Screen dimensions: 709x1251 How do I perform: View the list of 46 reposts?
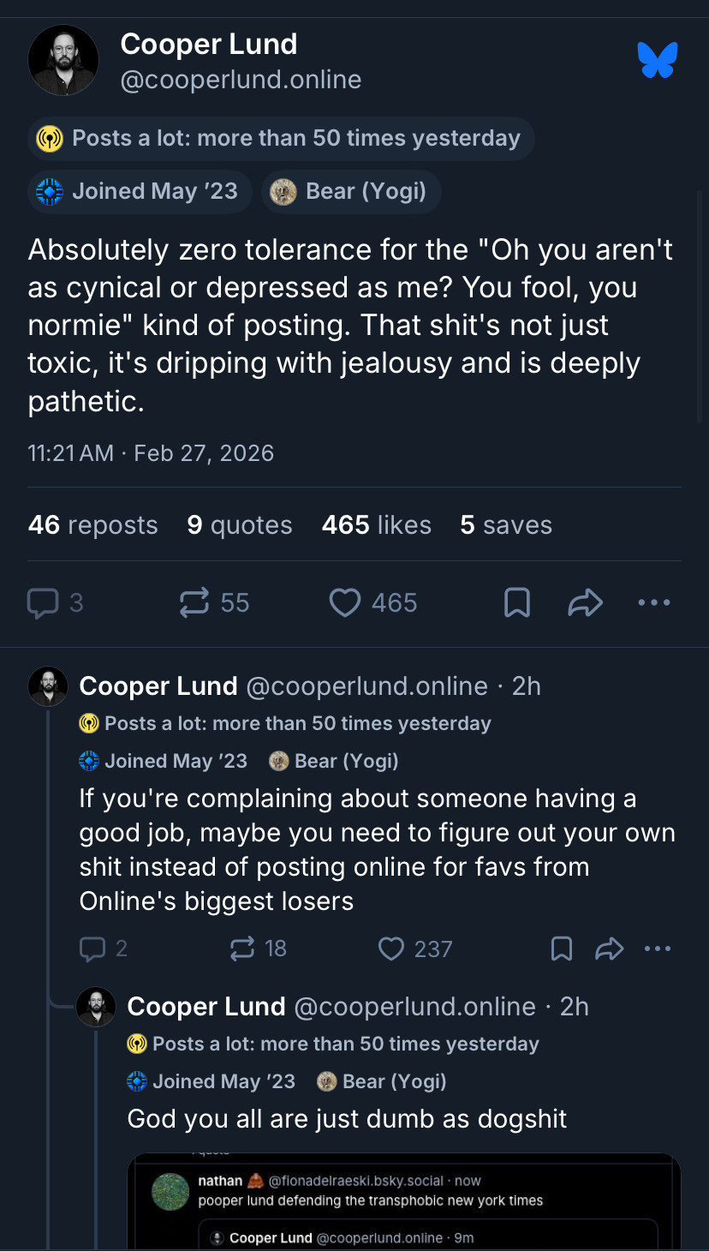[92, 525]
